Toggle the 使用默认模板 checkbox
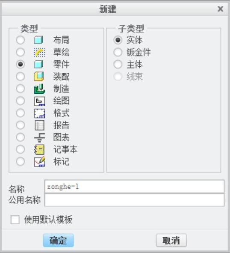Screen dimensions: 230x253 tap(15, 220)
